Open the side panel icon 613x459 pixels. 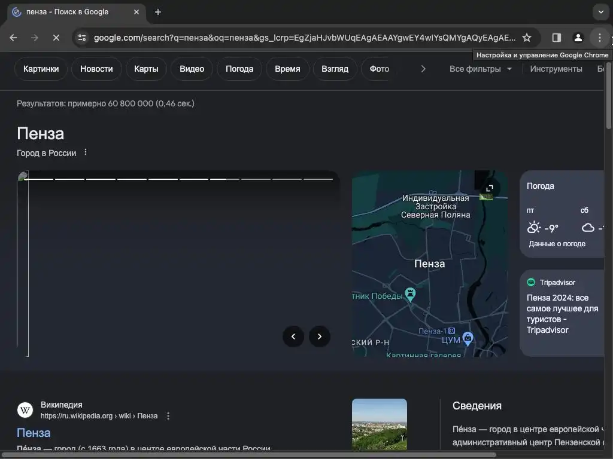click(556, 38)
